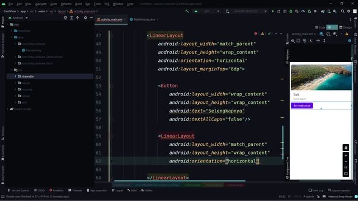Open the Terminal tool window
Image resolution: width=358 pixels, height=201 pixels.
coord(75,190)
